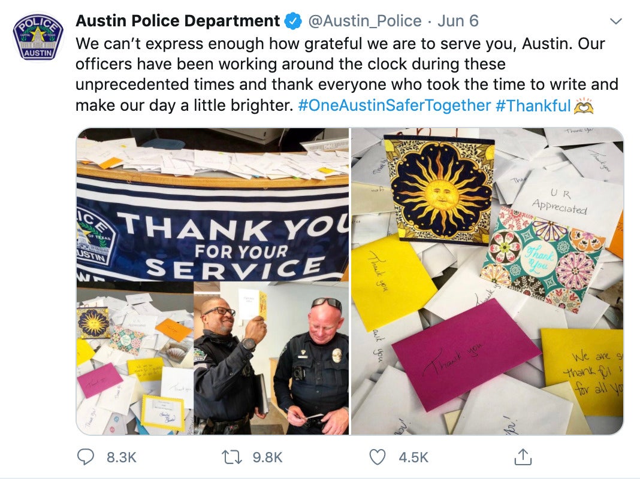Click the heart hands emoji in tweet
The image size is (640, 479).
[x=583, y=105]
